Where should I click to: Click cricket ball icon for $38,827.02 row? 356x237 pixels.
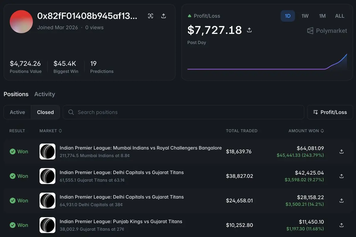(x=47, y=176)
